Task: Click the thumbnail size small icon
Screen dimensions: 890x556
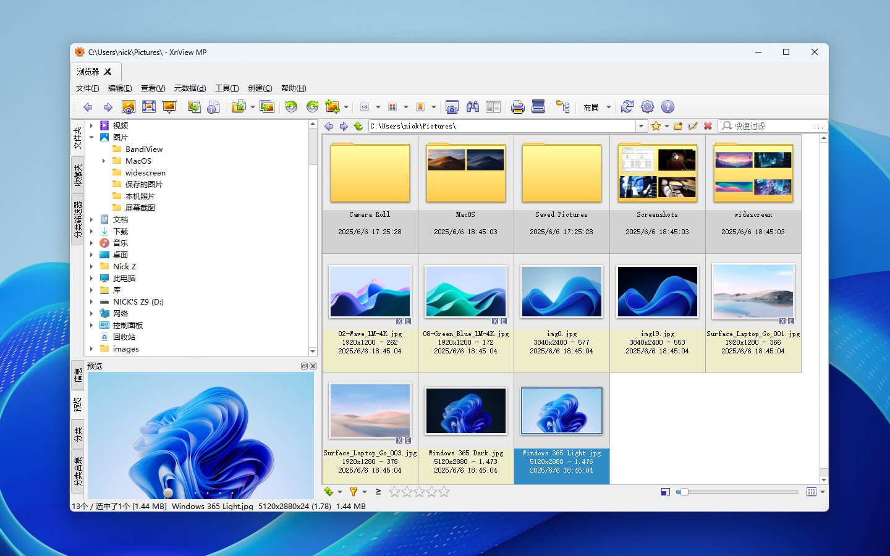Action: [x=665, y=492]
